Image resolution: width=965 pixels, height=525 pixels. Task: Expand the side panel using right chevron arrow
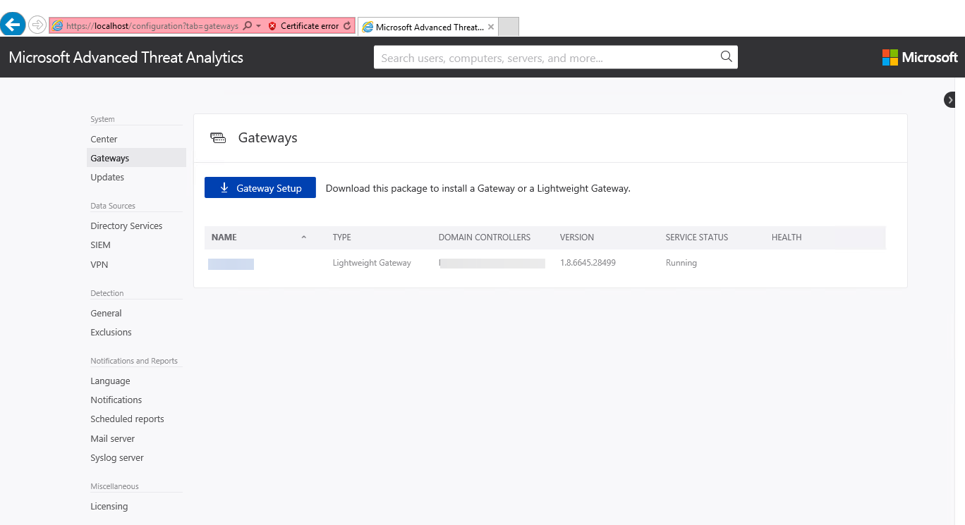[950, 100]
